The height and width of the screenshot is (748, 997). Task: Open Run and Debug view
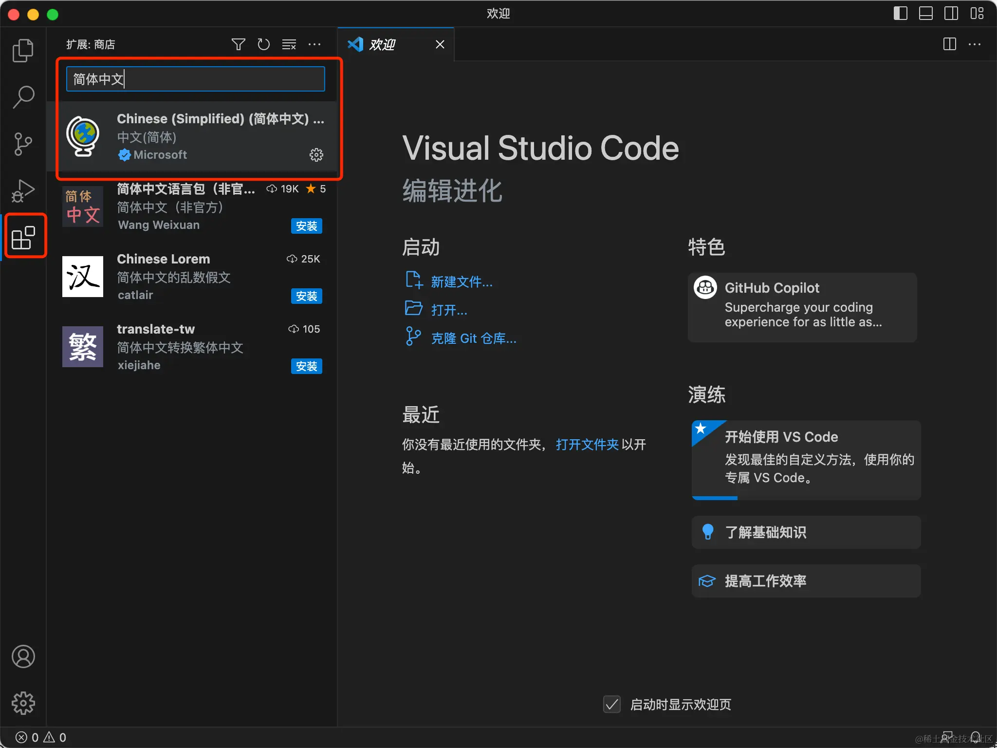23,190
